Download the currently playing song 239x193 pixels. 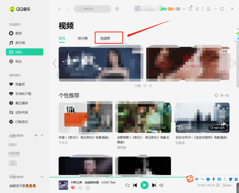point(80,188)
